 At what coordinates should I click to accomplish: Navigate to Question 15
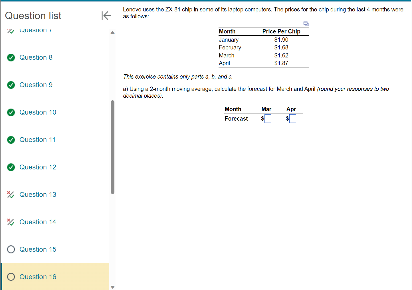click(38, 249)
